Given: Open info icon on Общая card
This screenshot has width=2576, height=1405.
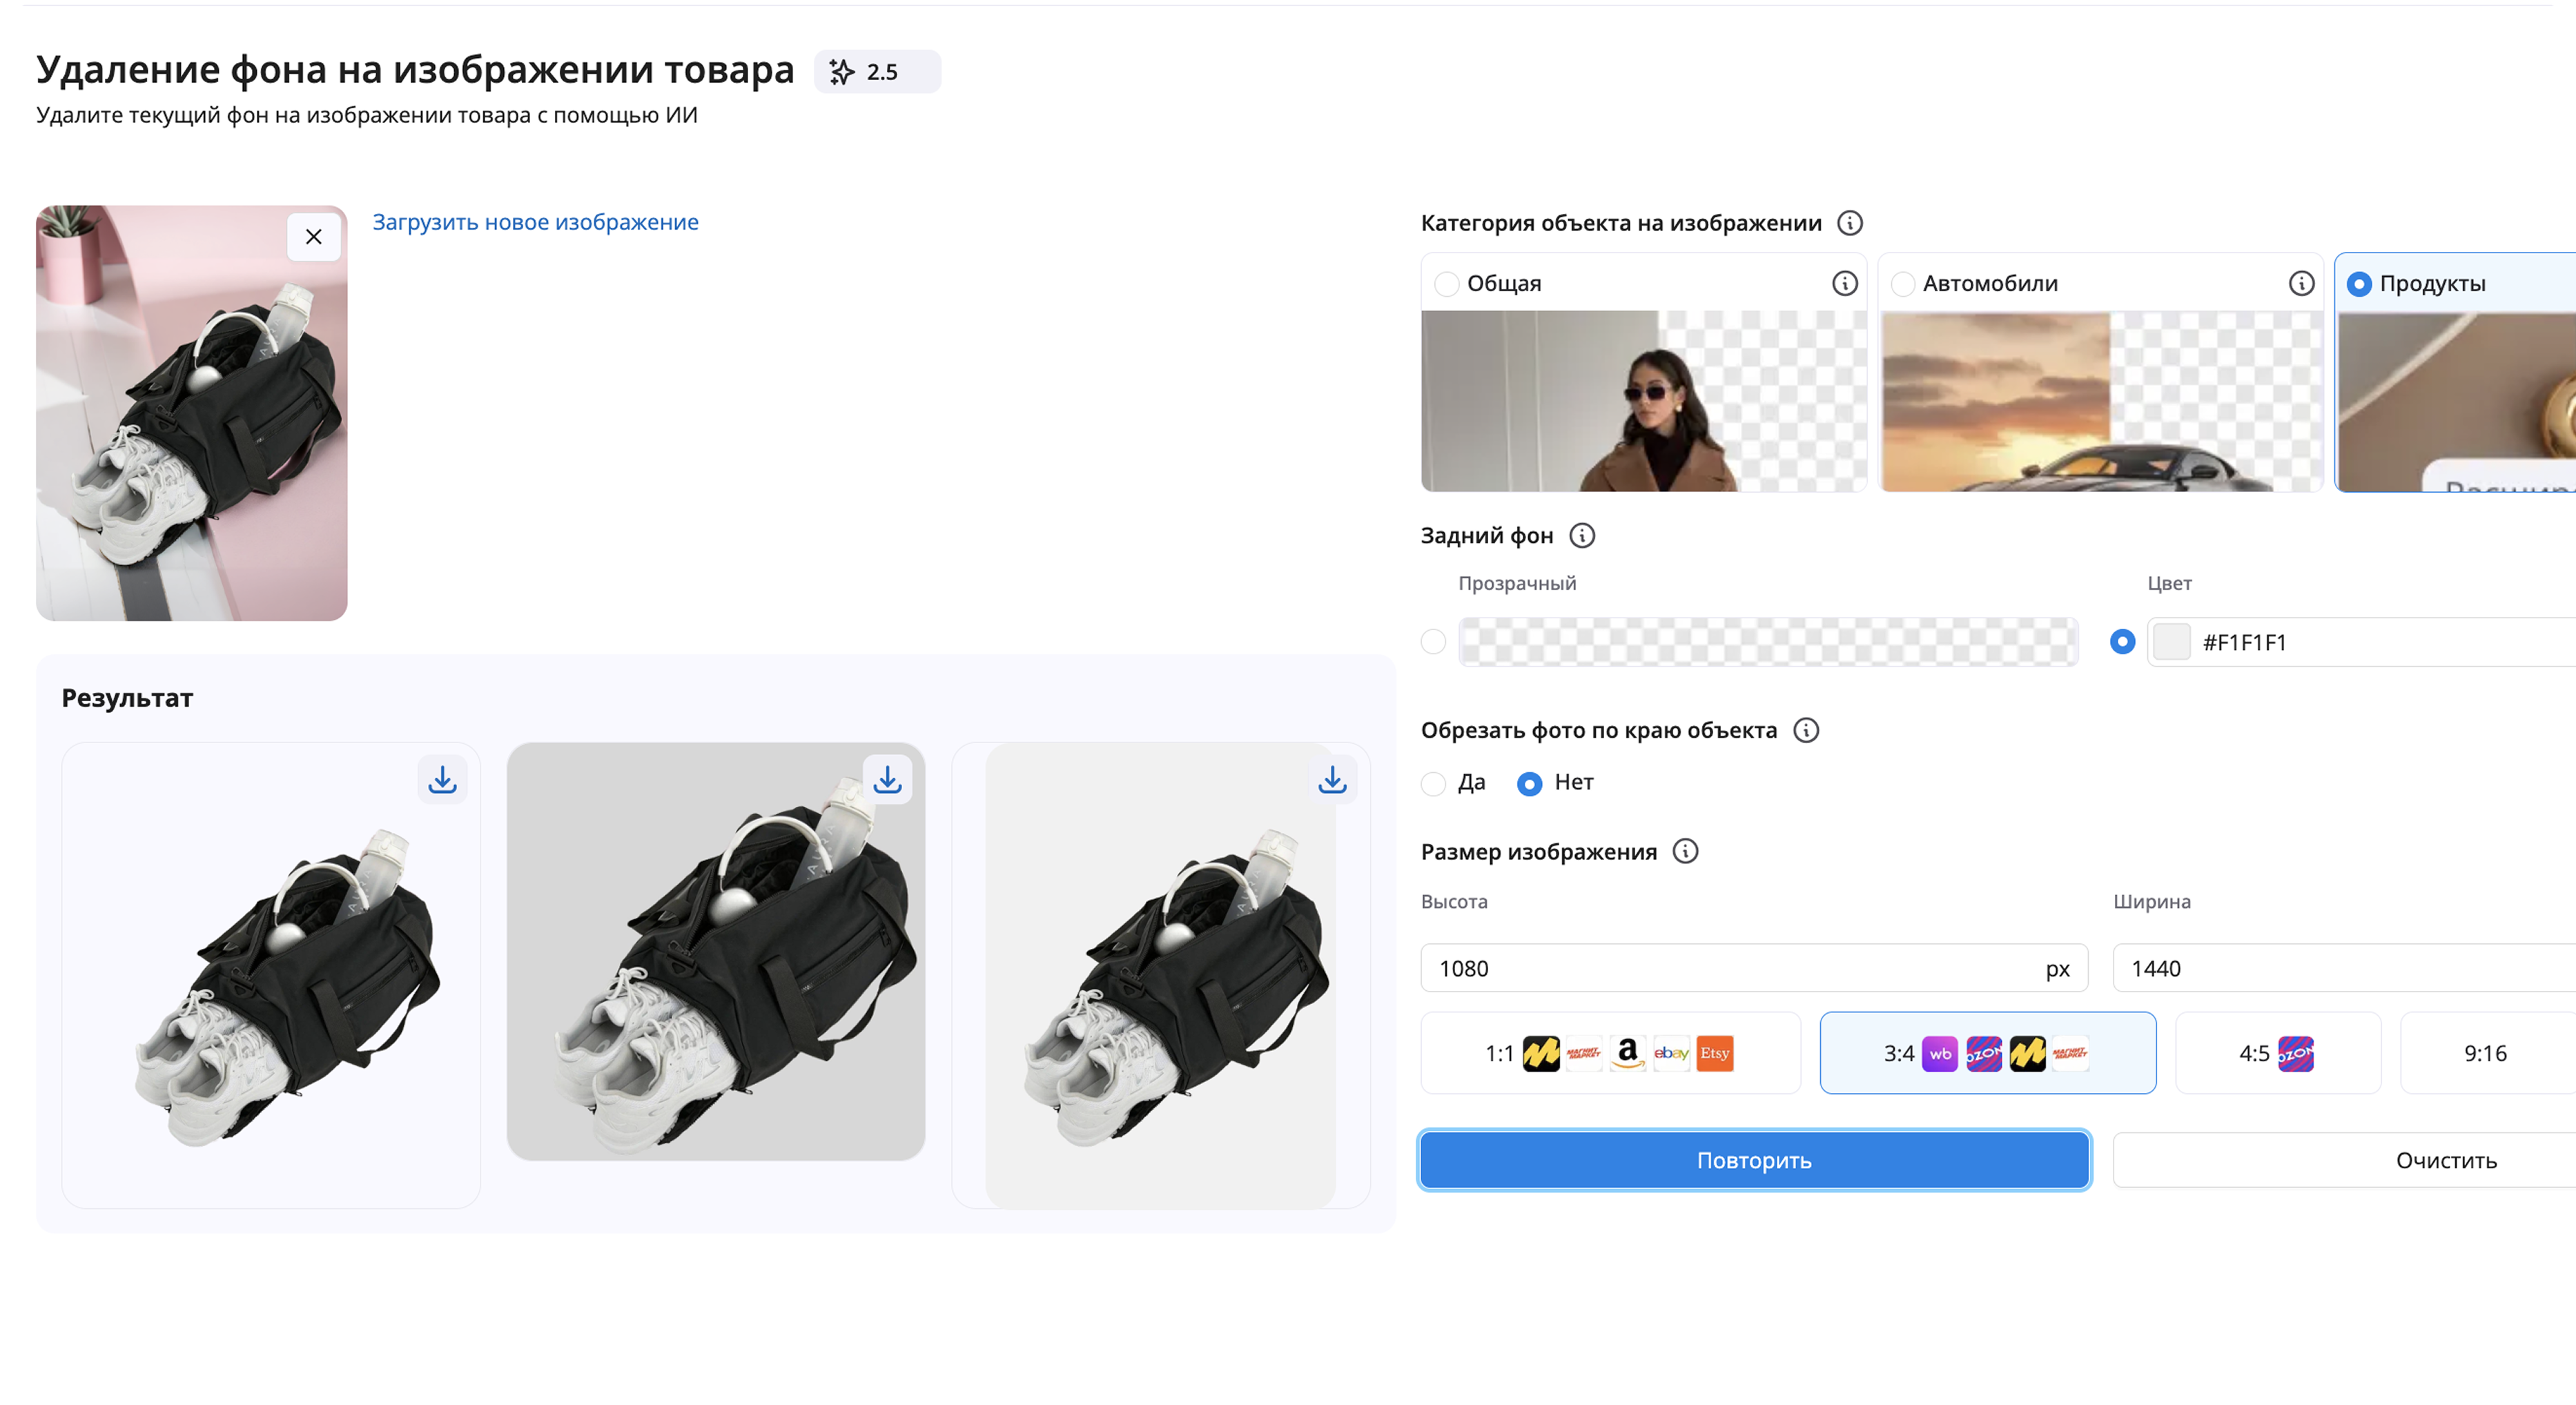Looking at the screenshot, I should point(1845,284).
